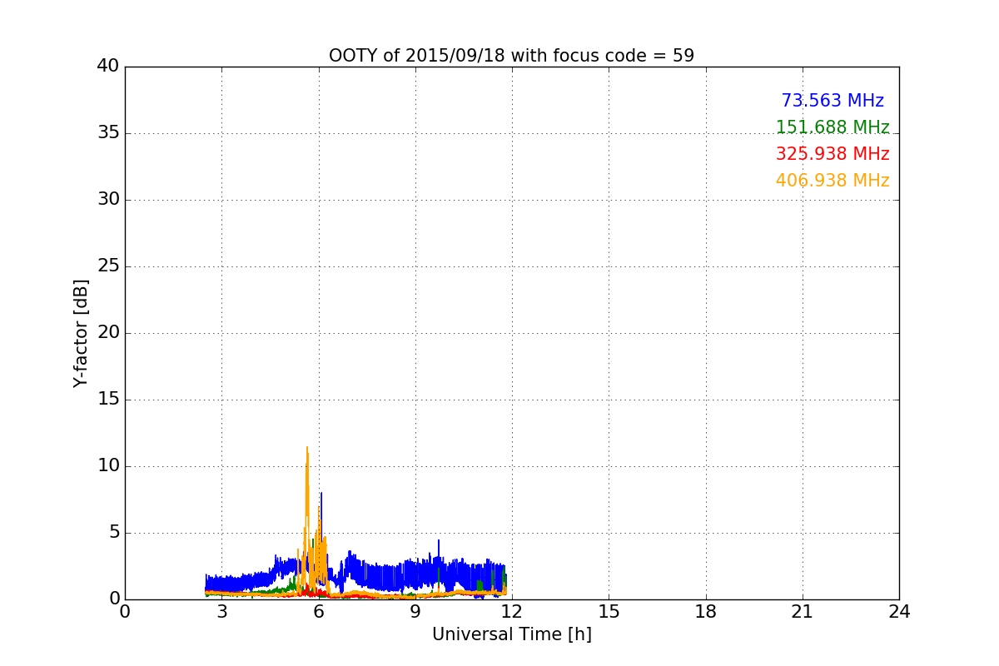Click x-axis tick label 9

[x=415, y=612]
